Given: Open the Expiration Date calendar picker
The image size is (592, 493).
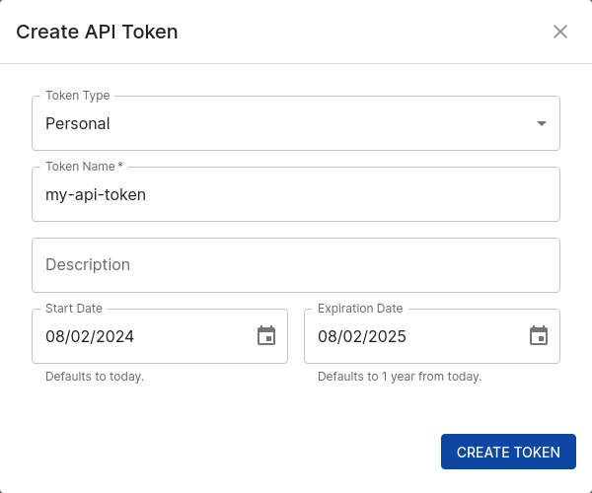Looking at the screenshot, I should click(x=539, y=336).
